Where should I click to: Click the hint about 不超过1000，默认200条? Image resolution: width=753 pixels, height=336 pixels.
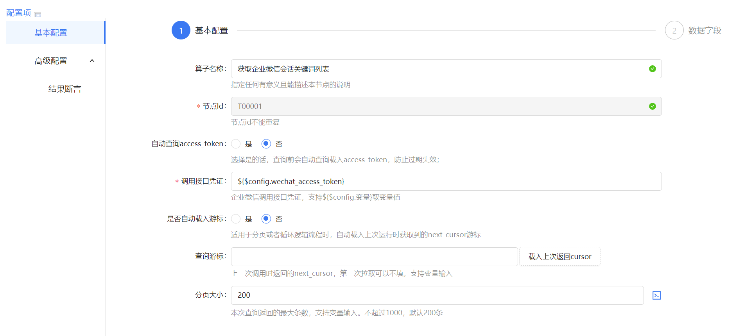(337, 313)
